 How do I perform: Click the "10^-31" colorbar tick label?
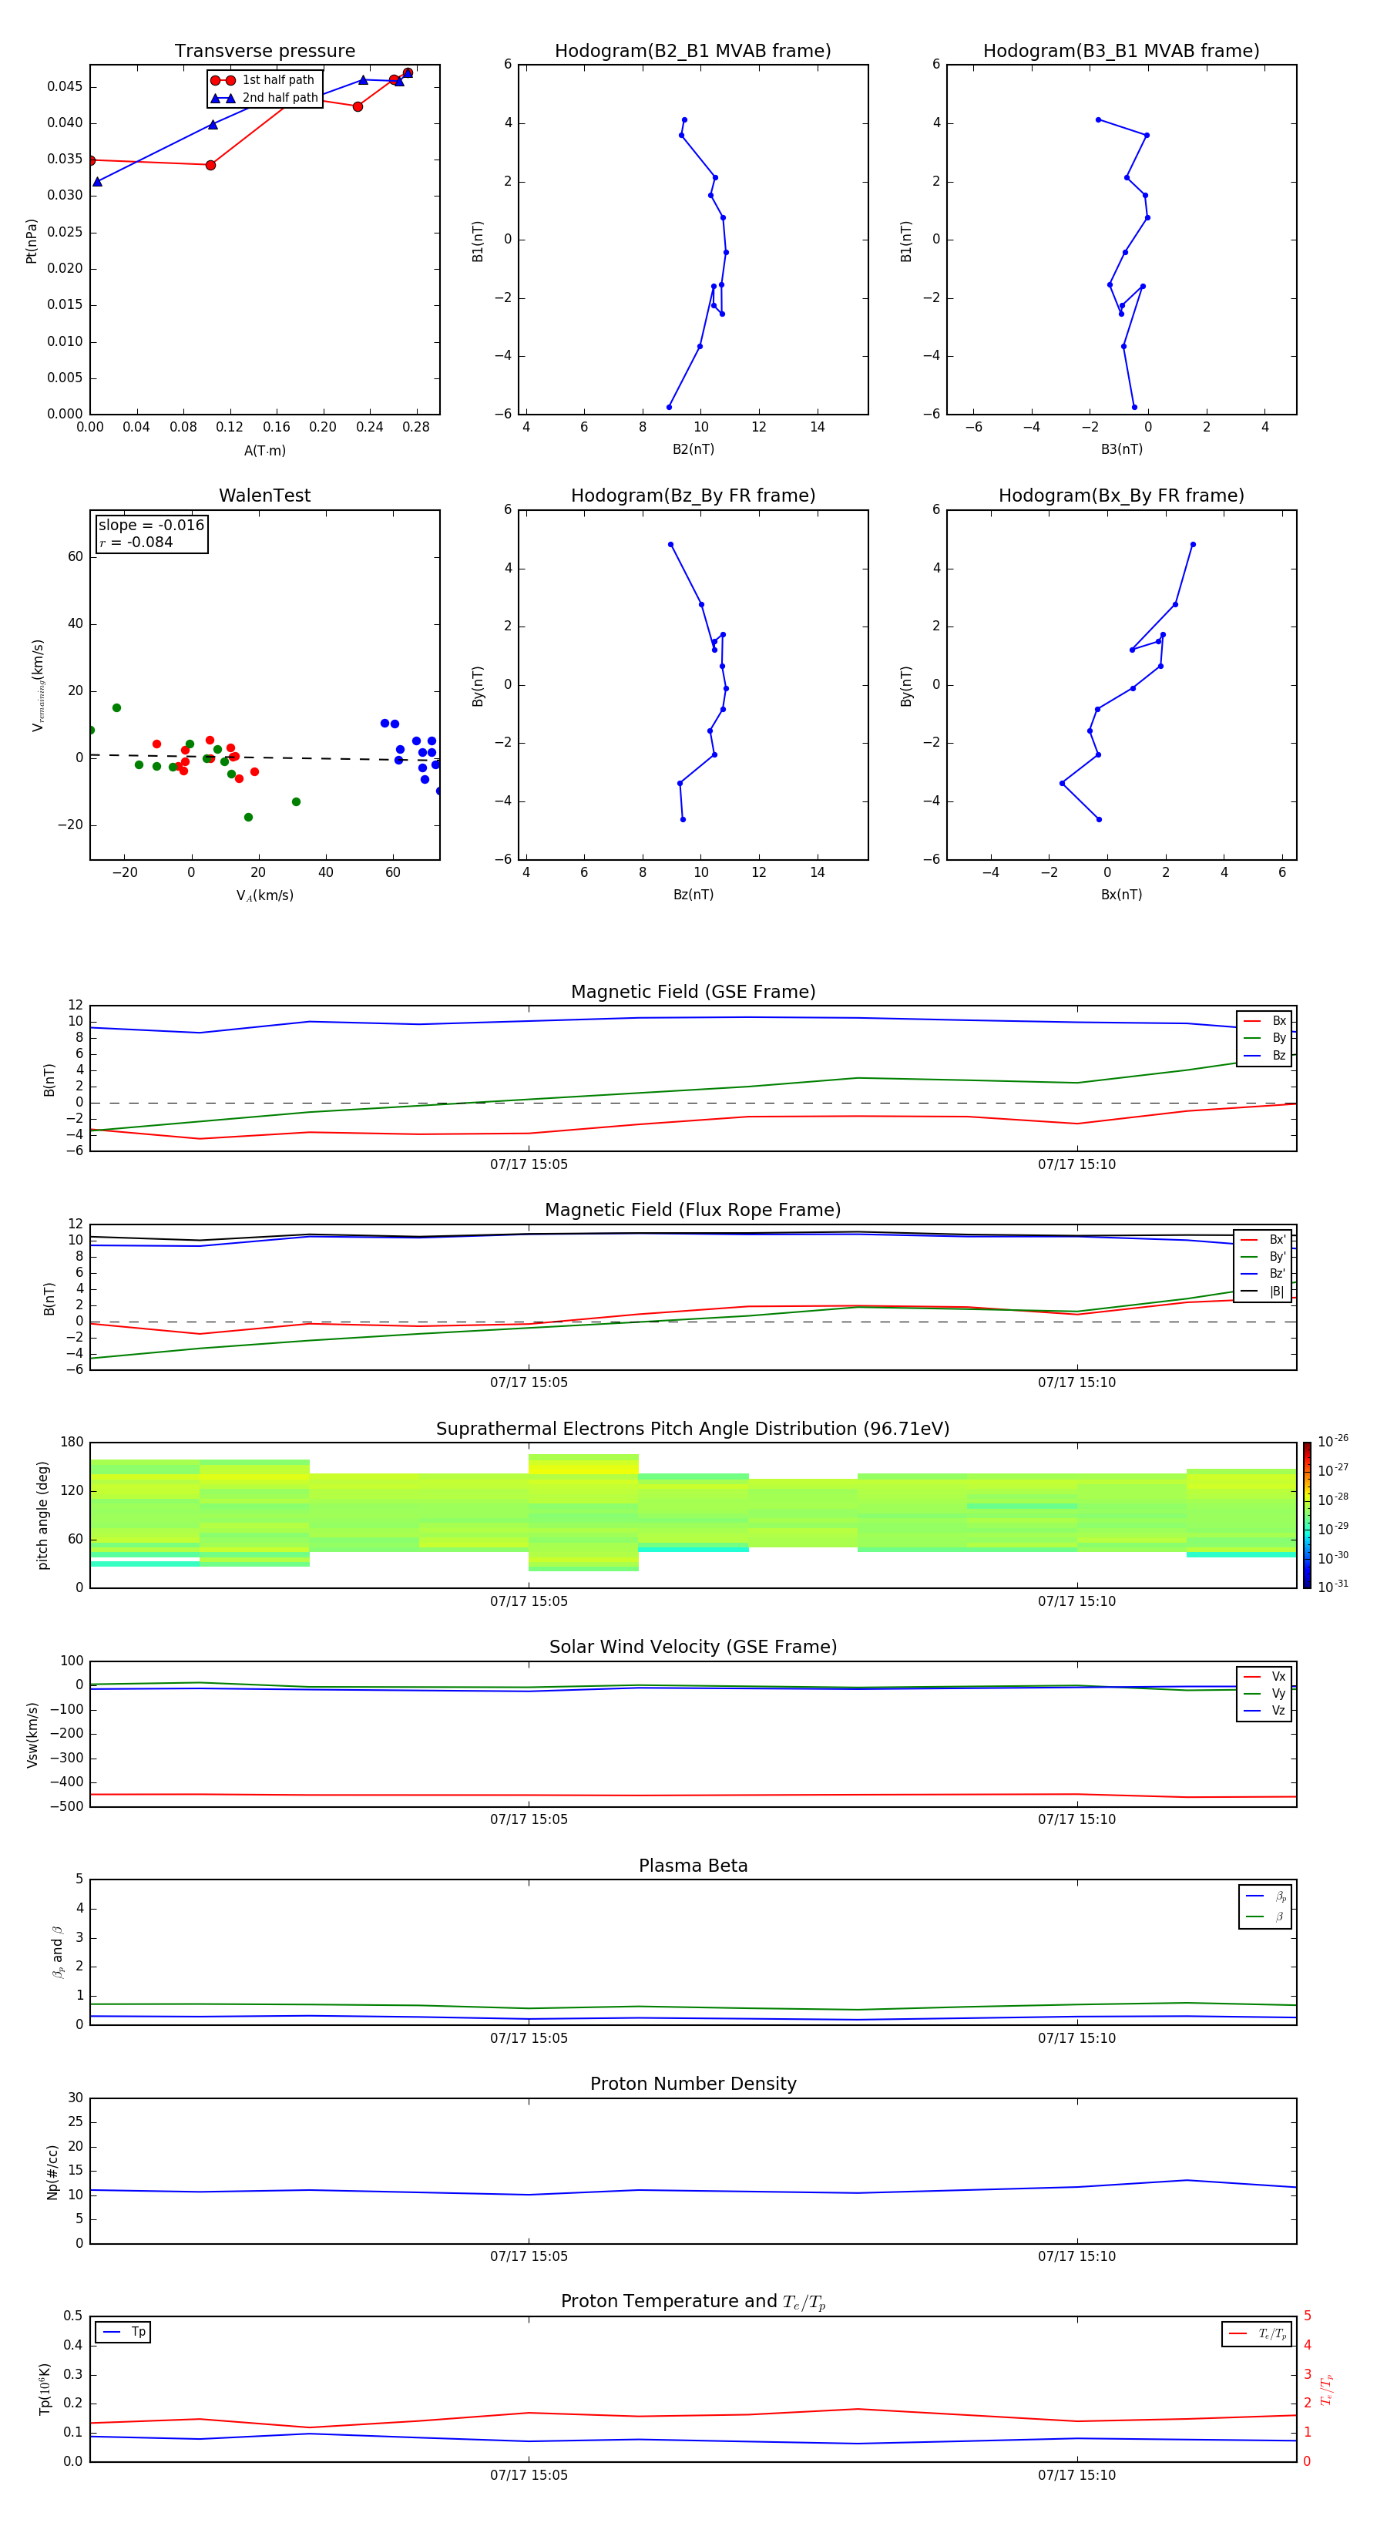click(1333, 1587)
